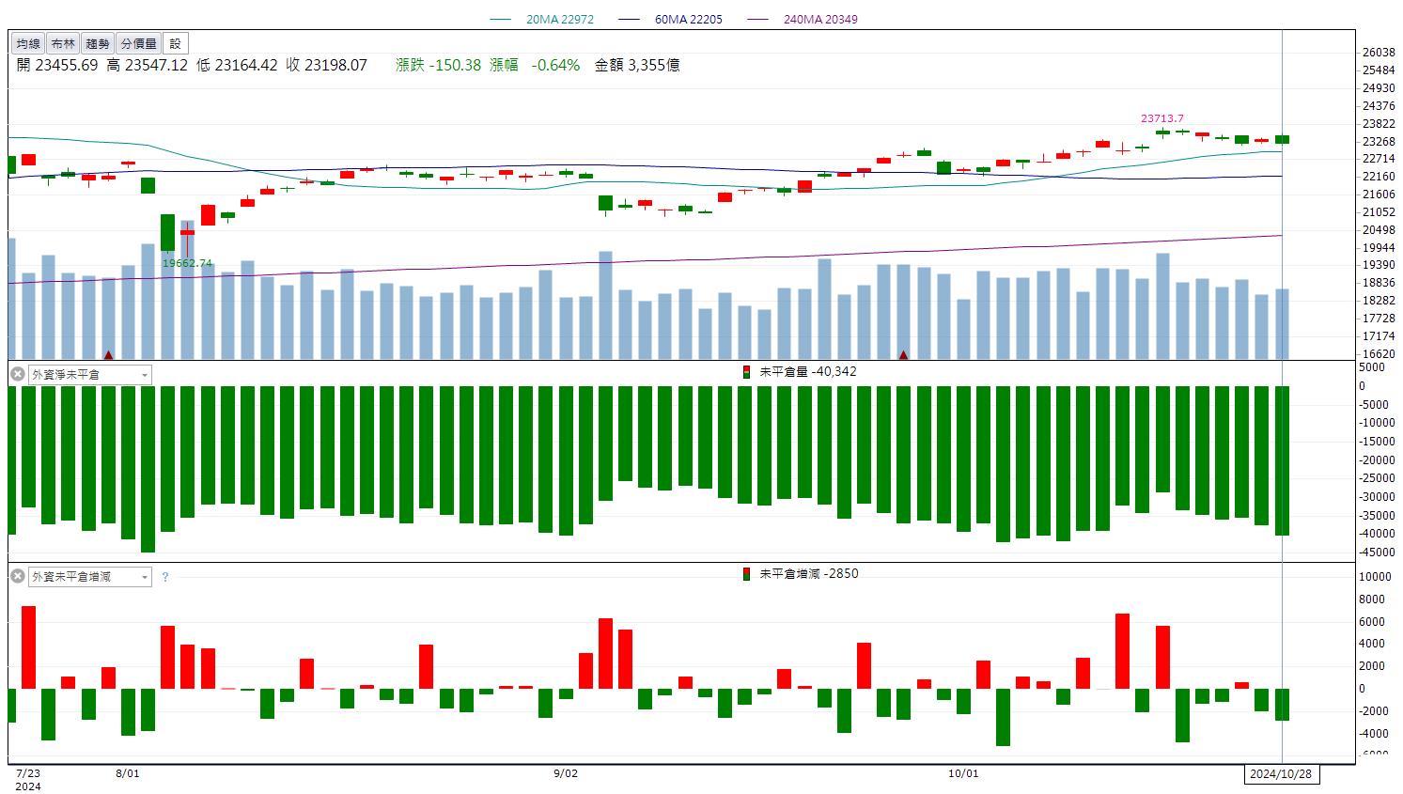Close the 外資淨未平倉 indicator panel
The height and width of the screenshot is (794, 1403).
coord(17,374)
